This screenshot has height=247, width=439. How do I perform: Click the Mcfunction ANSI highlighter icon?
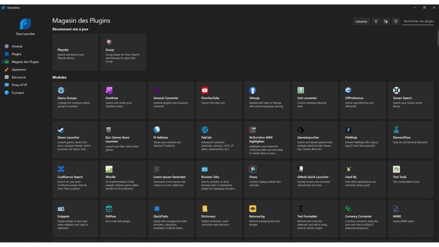(x=253, y=130)
